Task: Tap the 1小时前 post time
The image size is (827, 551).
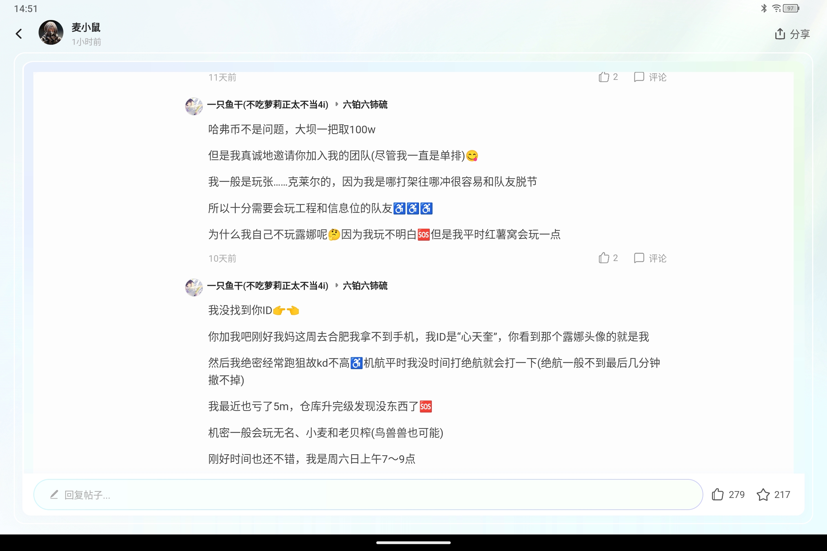Action: coord(86,42)
